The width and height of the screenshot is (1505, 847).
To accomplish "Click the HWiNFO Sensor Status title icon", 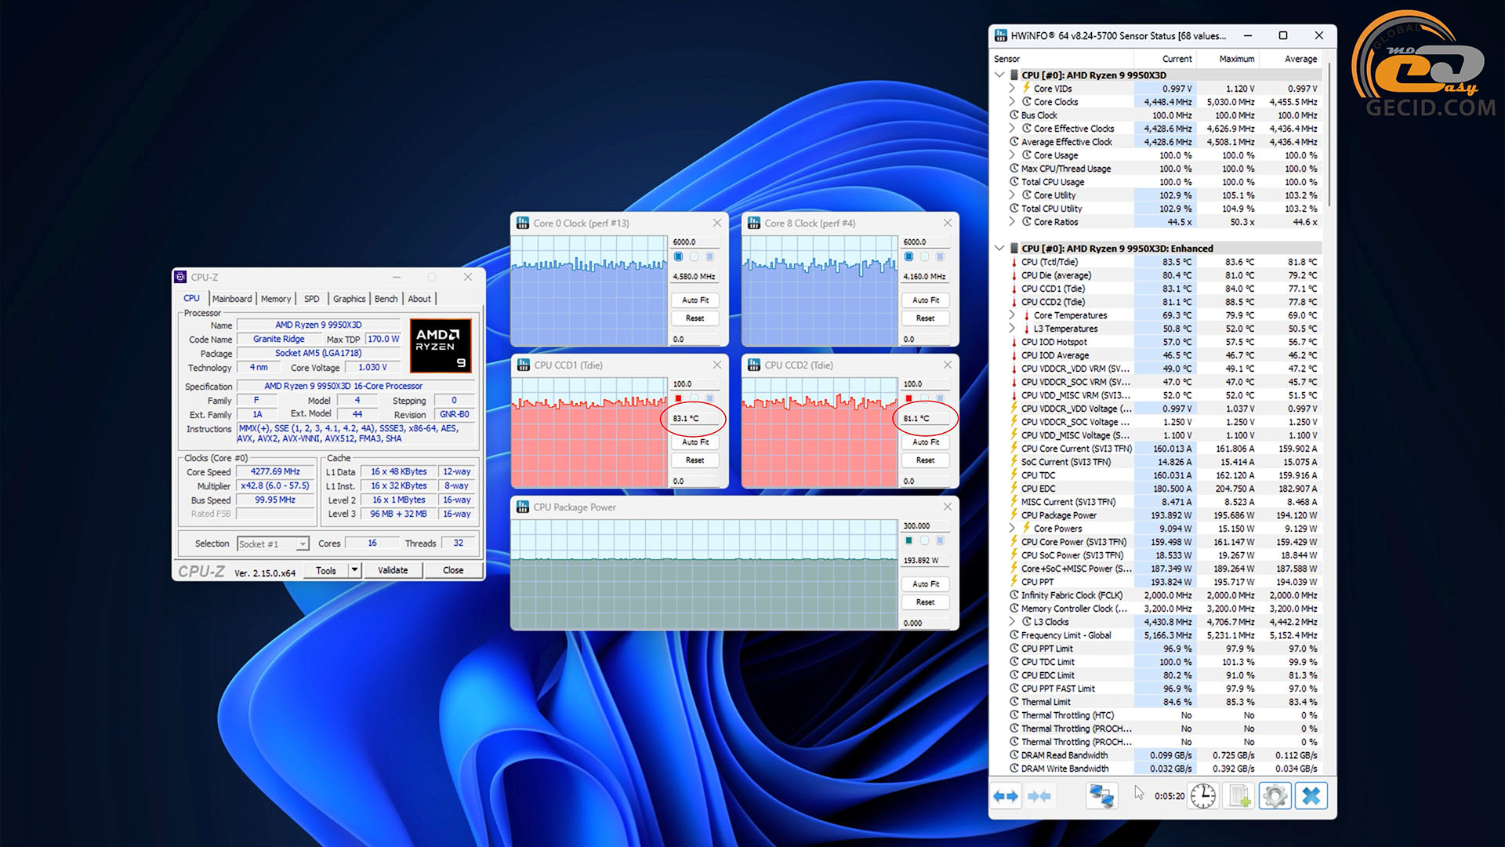I will tap(1001, 35).
